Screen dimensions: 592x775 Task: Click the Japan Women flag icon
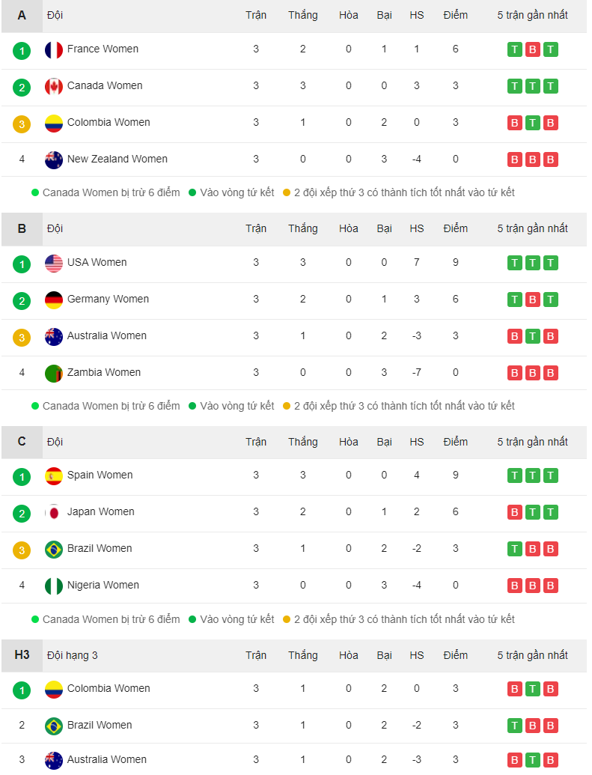click(x=53, y=512)
